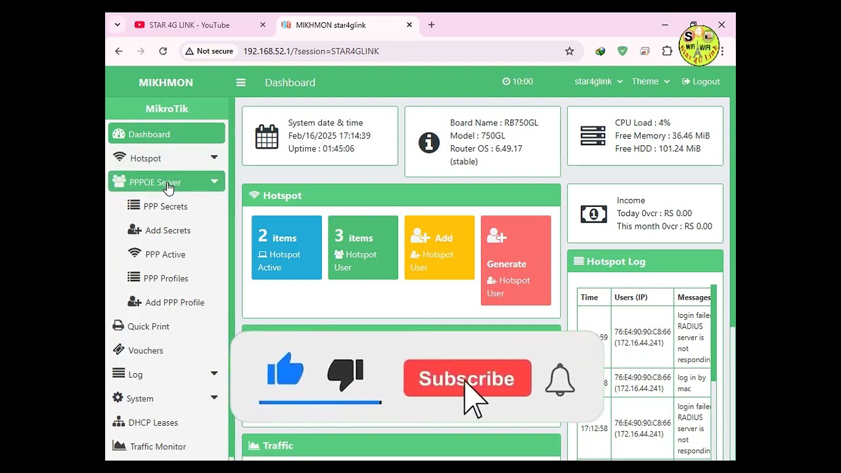Click the 10:00 session timer
The image size is (841, 473).
(x=518, y=81)
